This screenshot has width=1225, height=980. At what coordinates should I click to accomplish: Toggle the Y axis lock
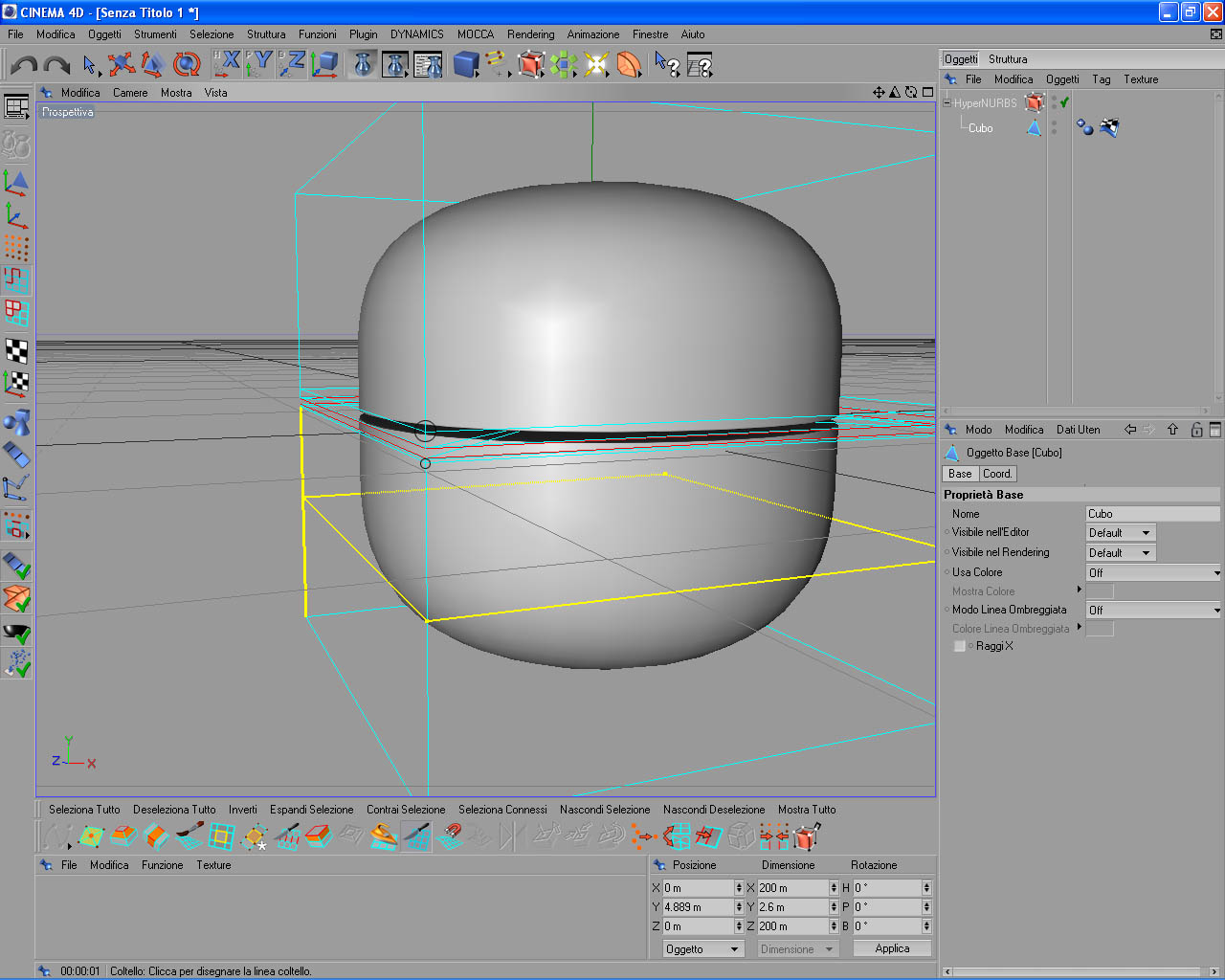(x=258, y=64)
